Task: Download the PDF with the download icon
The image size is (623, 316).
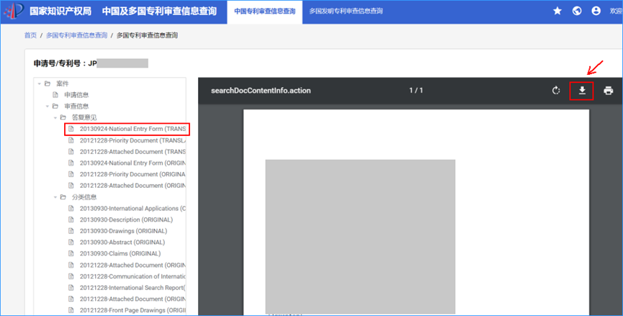Action: pyautogui.click(x=582, y=91)
